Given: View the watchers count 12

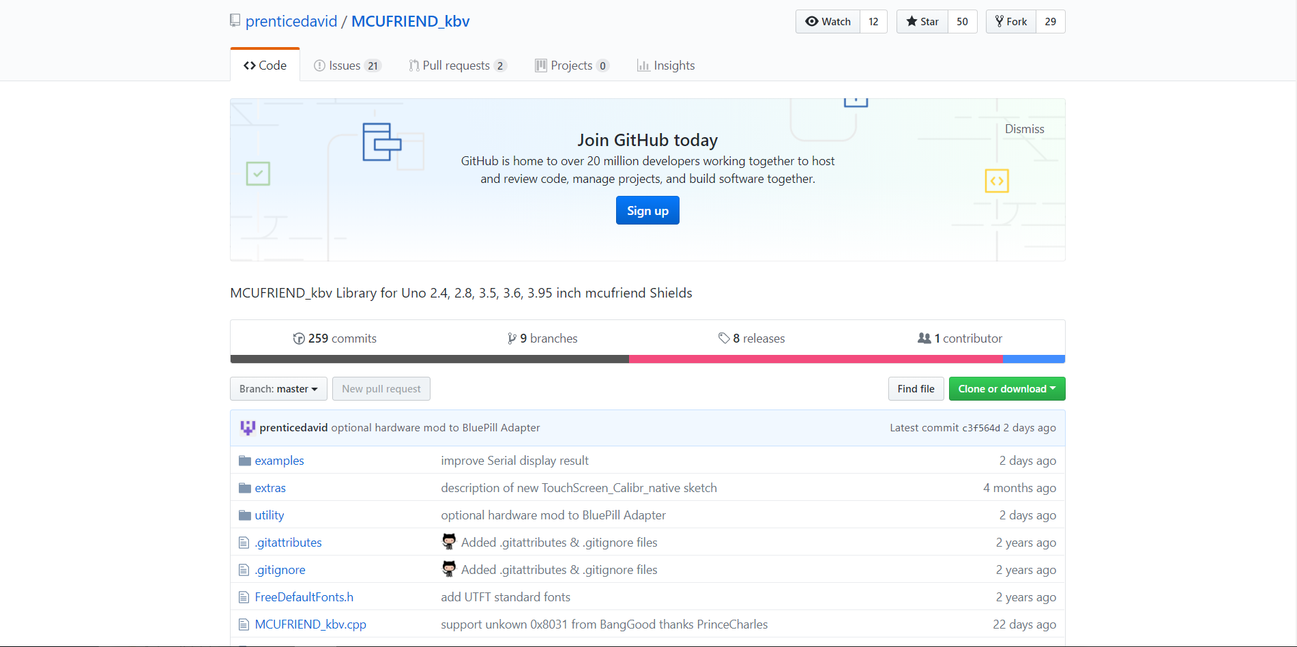Looking at the screenshot, I should pyautogui.click(x=873, y=22).
